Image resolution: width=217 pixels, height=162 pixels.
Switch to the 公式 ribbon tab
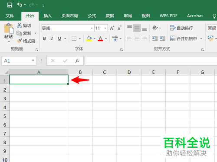[x=92, y=16]
